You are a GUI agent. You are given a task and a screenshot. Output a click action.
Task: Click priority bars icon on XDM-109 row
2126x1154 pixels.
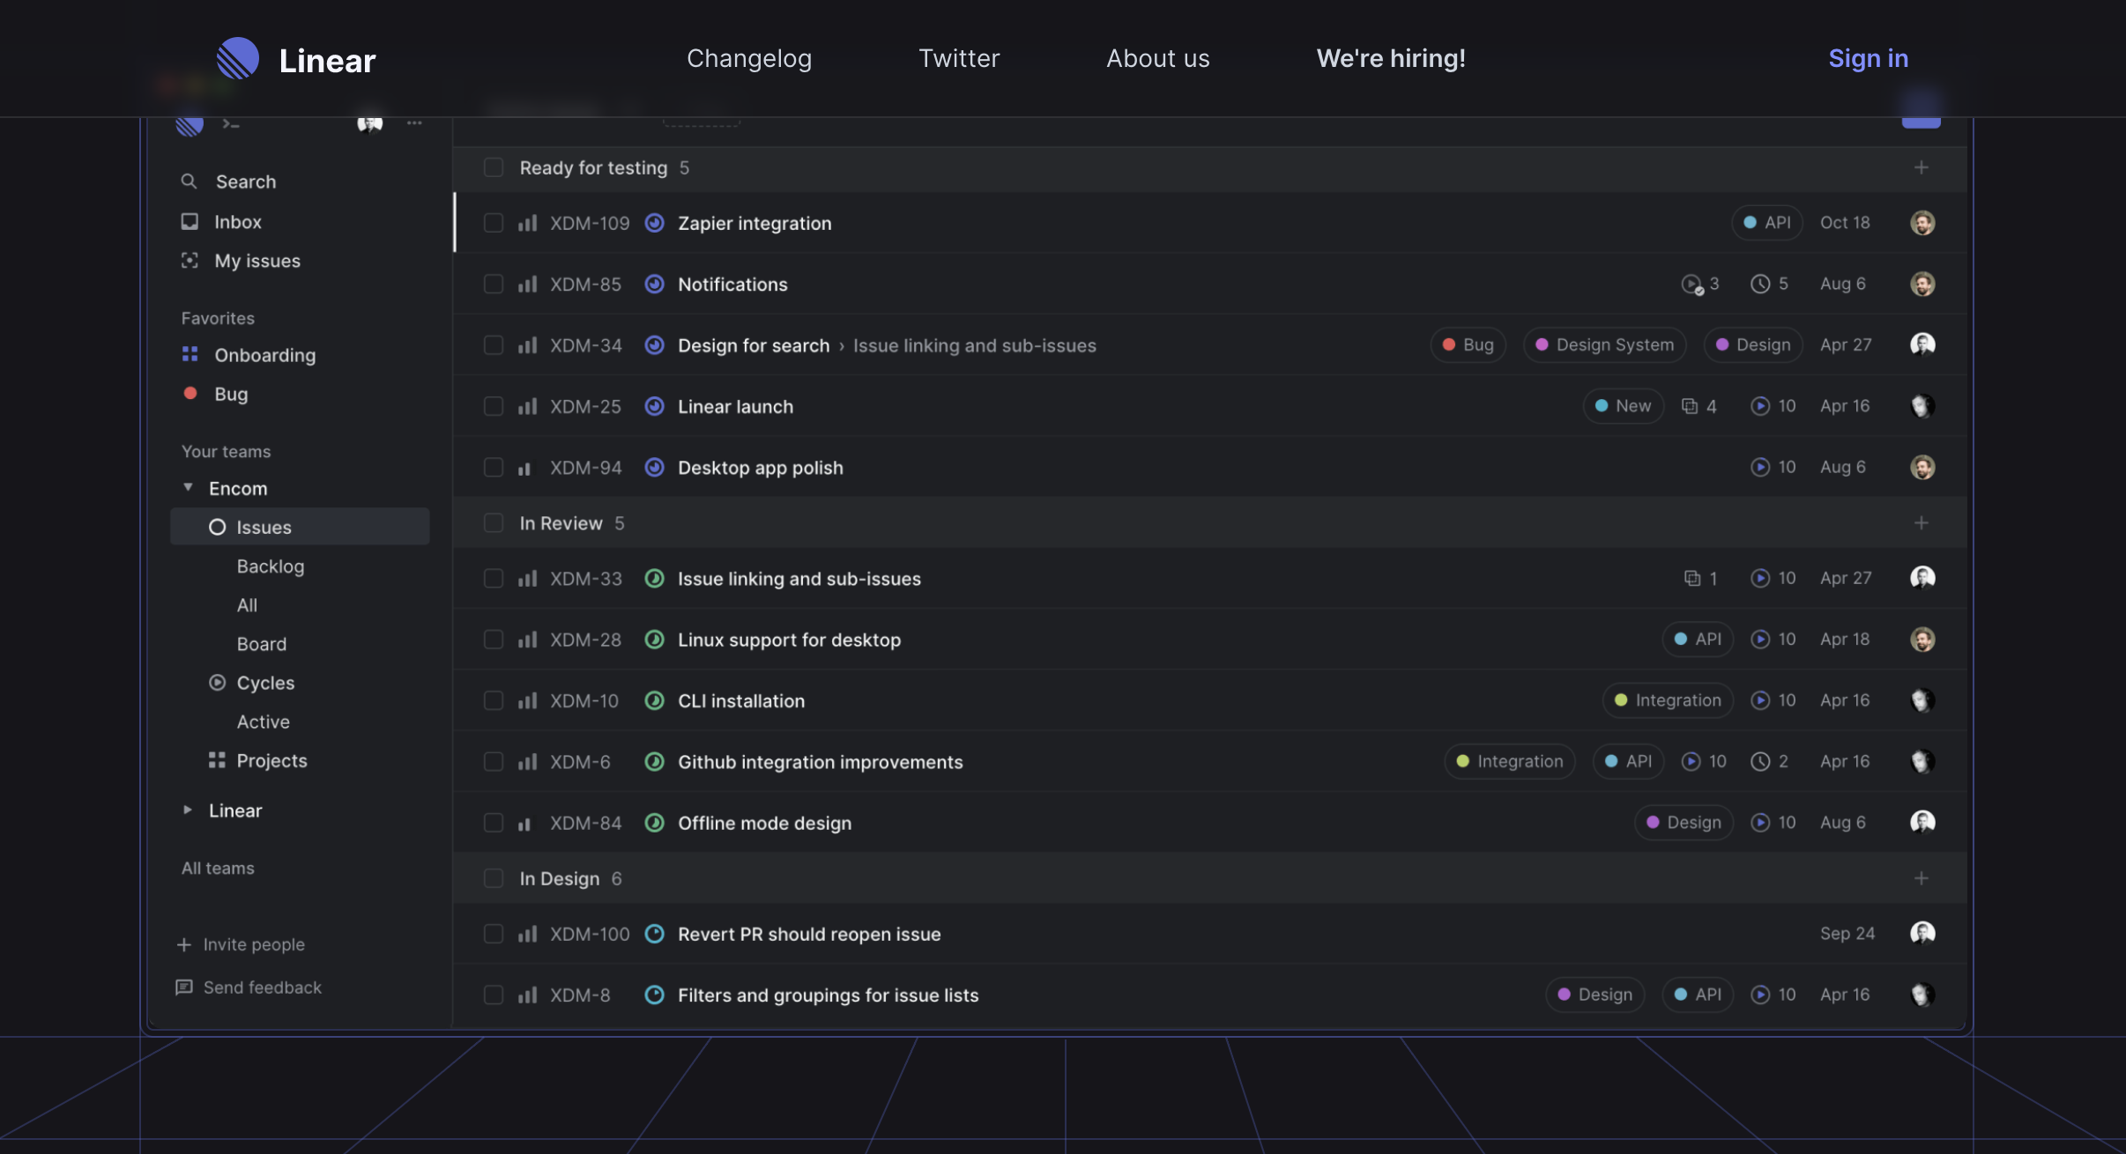tap(527, 223)
